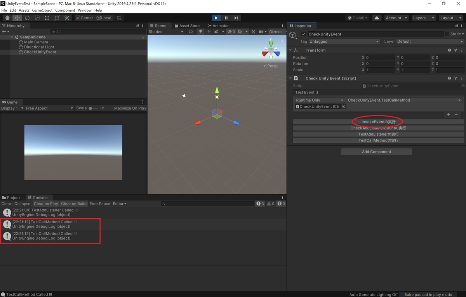Toggle Error Pause in the Console

100,204
